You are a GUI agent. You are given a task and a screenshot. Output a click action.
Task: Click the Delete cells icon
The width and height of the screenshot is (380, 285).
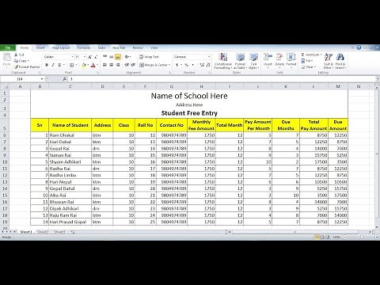click(279, 57)
